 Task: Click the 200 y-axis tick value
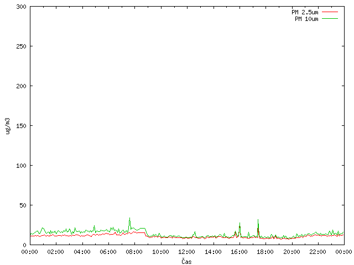(21, 86)
